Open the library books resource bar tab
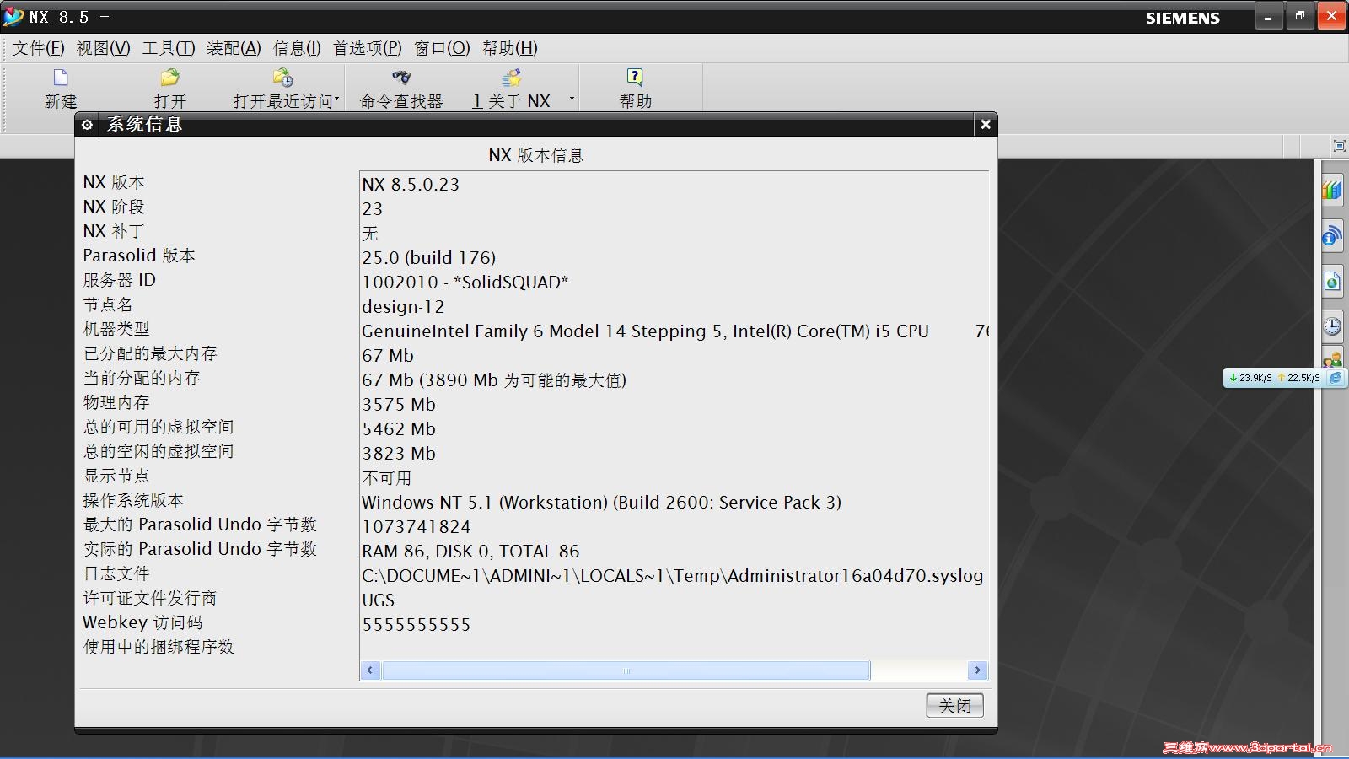This screenshot has width=1349, height=759. pos(1332,191)
